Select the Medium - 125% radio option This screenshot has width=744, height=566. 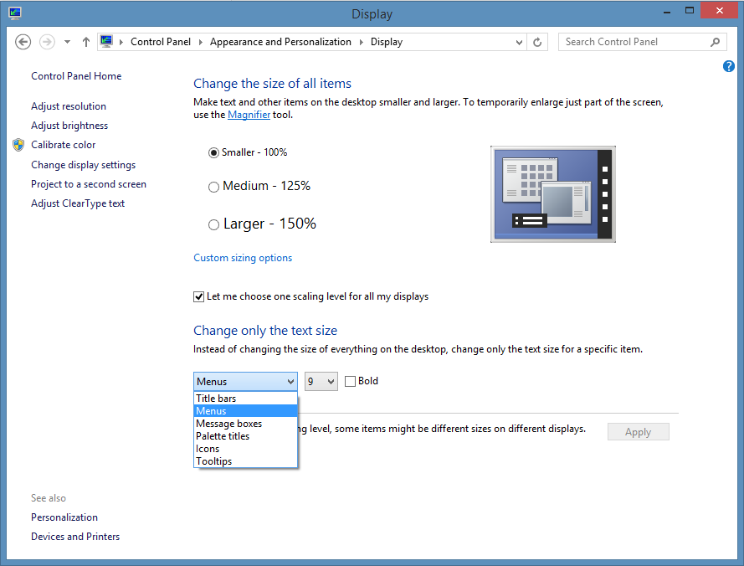pos(213,187)
